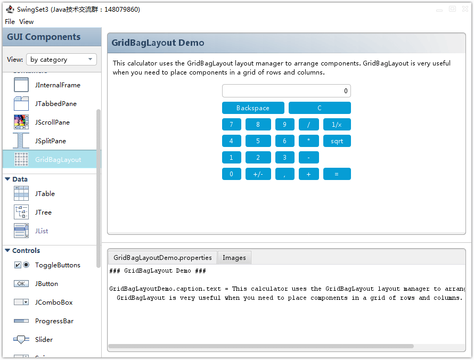
Task: Select the JInternalFrame label
Action: [58, 85]
